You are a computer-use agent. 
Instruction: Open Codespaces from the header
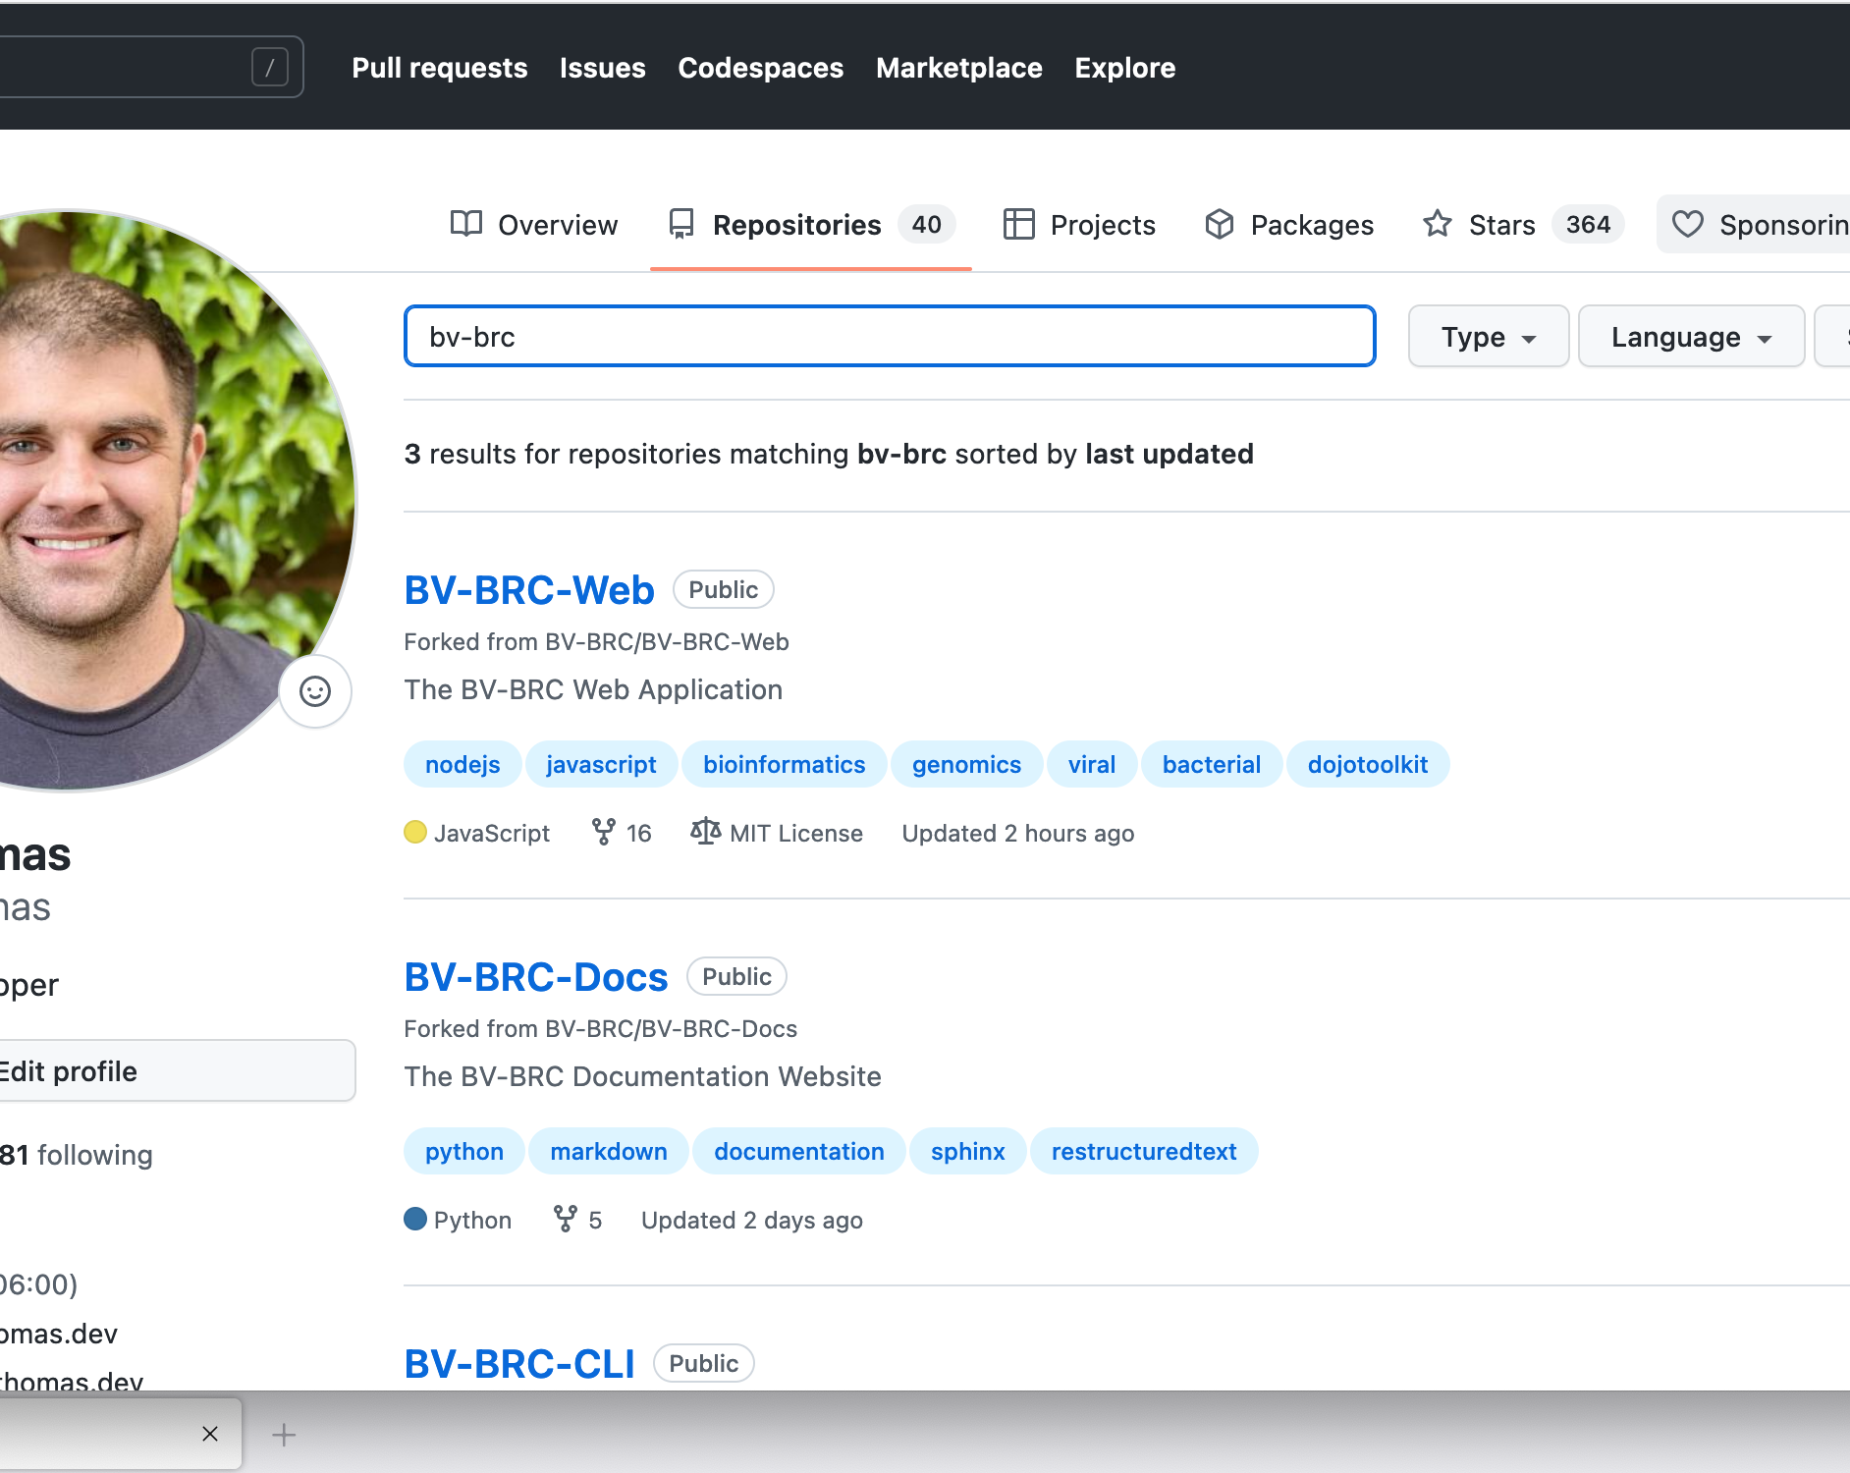761,68
